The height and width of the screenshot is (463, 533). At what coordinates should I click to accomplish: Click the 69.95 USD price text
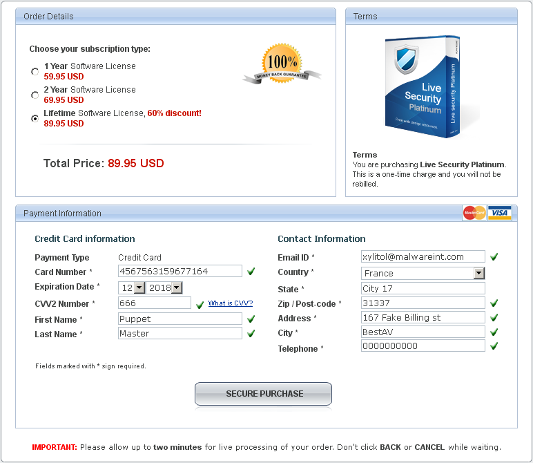[64, 100]
